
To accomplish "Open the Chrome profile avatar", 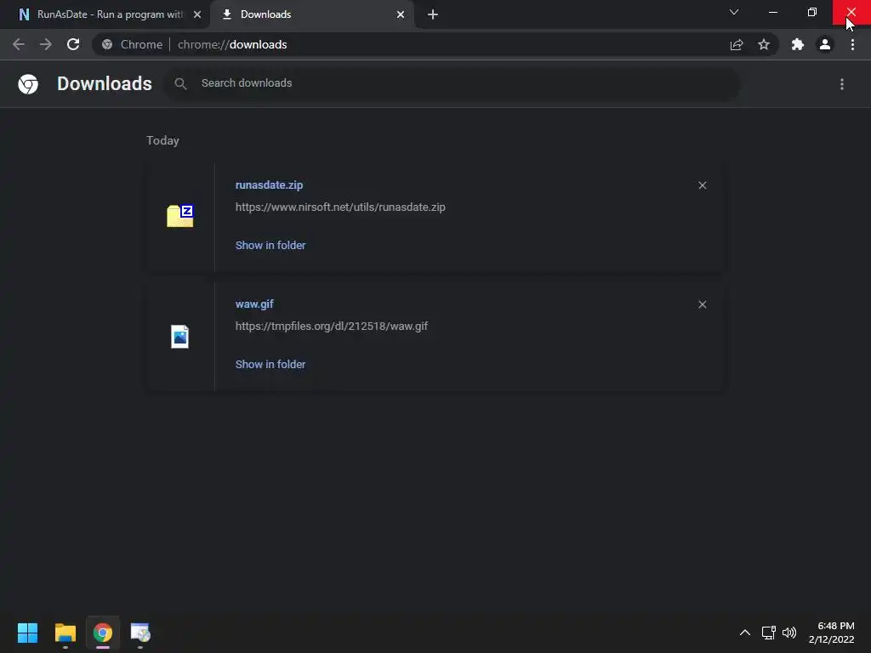I will pos(825,44).
